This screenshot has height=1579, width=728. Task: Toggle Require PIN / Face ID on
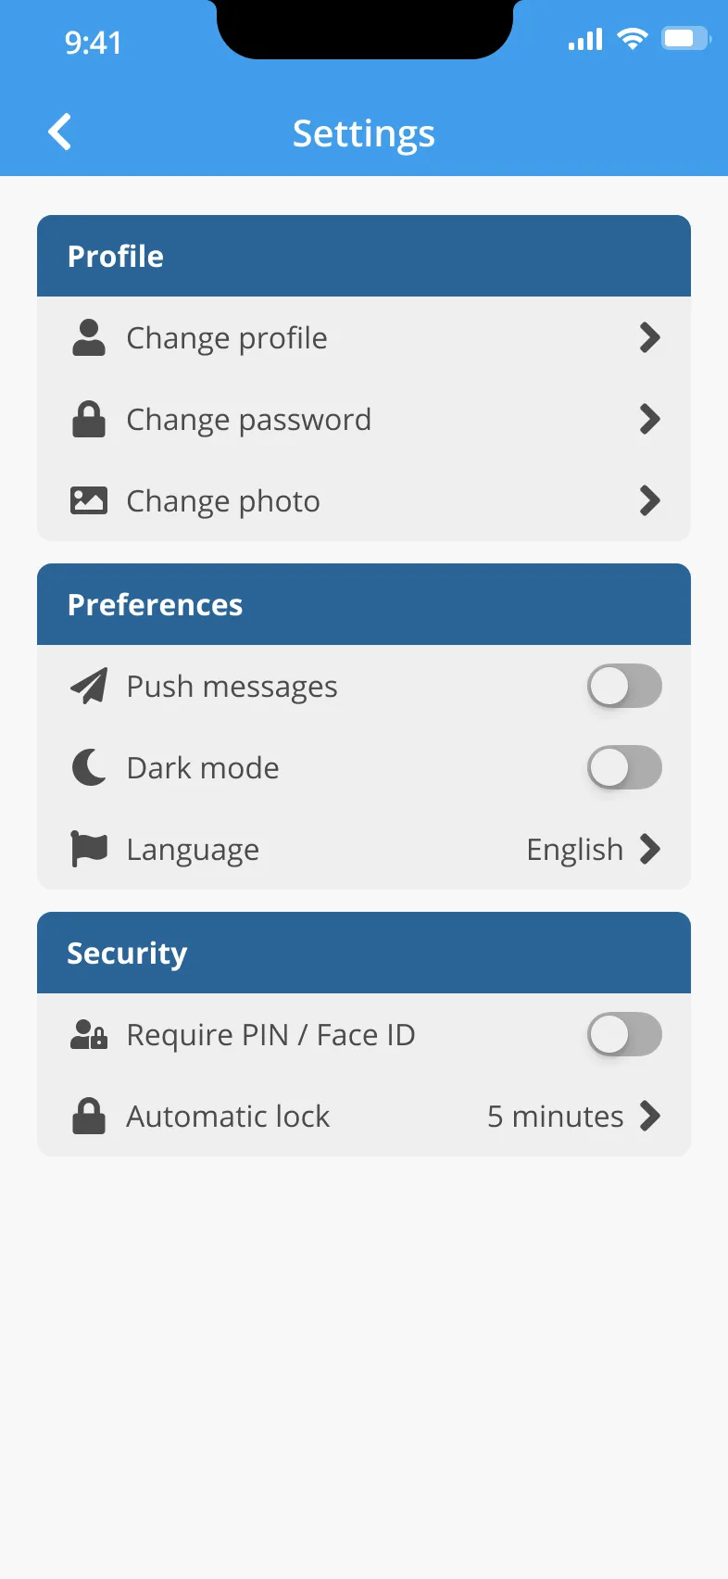[x=625, y=1035]
